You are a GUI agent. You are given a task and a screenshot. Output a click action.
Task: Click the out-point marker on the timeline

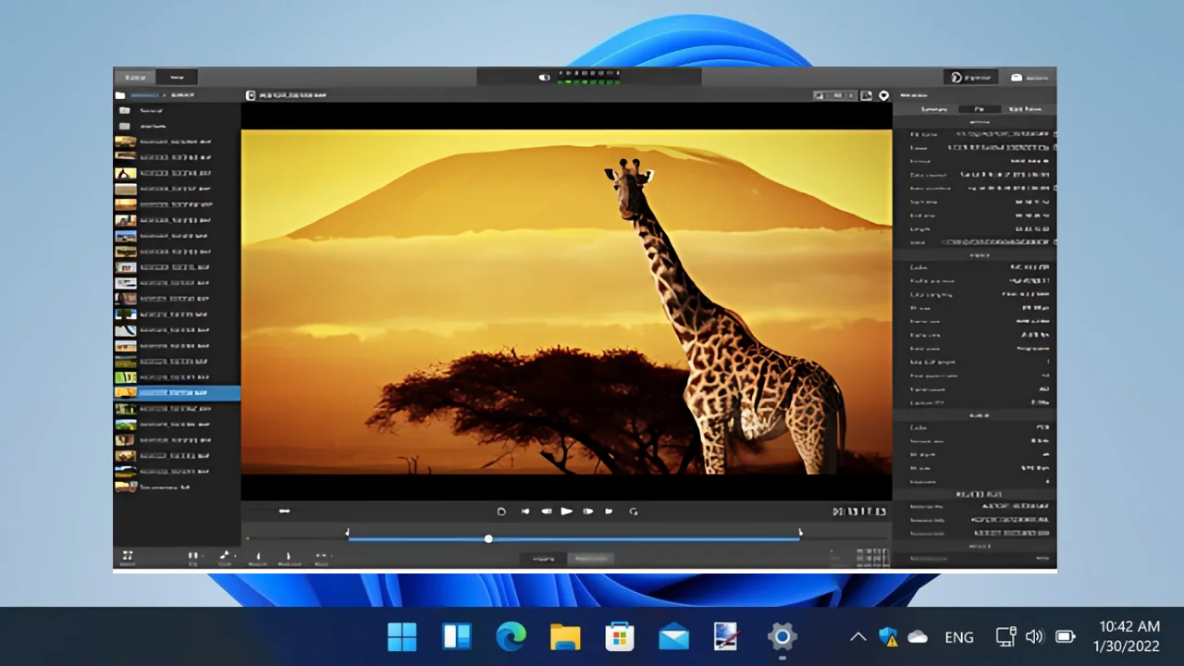pyautogui.click(x=800, y=532)
